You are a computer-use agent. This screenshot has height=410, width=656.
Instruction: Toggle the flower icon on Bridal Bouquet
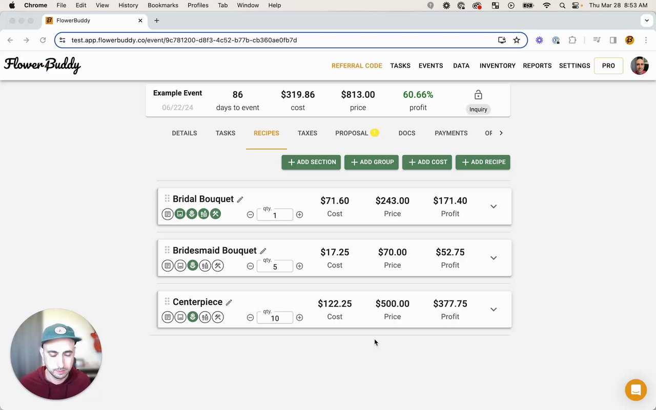point(192,214)
